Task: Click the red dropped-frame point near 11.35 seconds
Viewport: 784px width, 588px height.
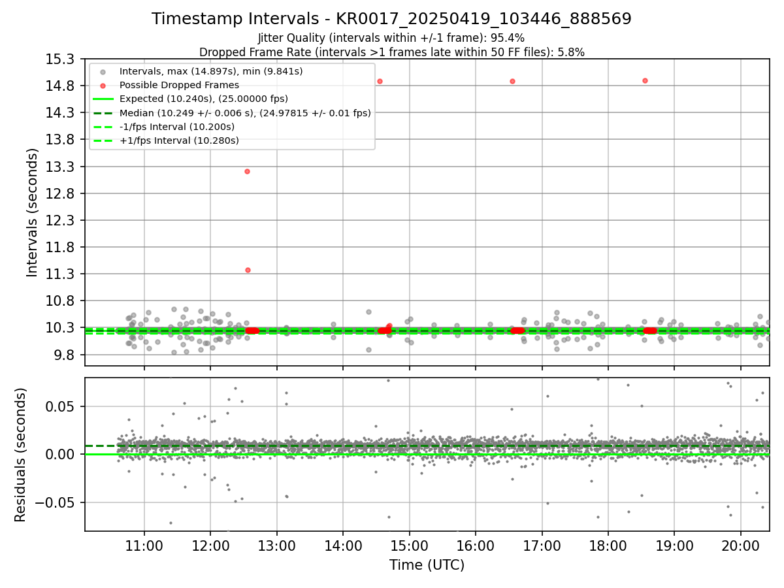Action: 248,270
